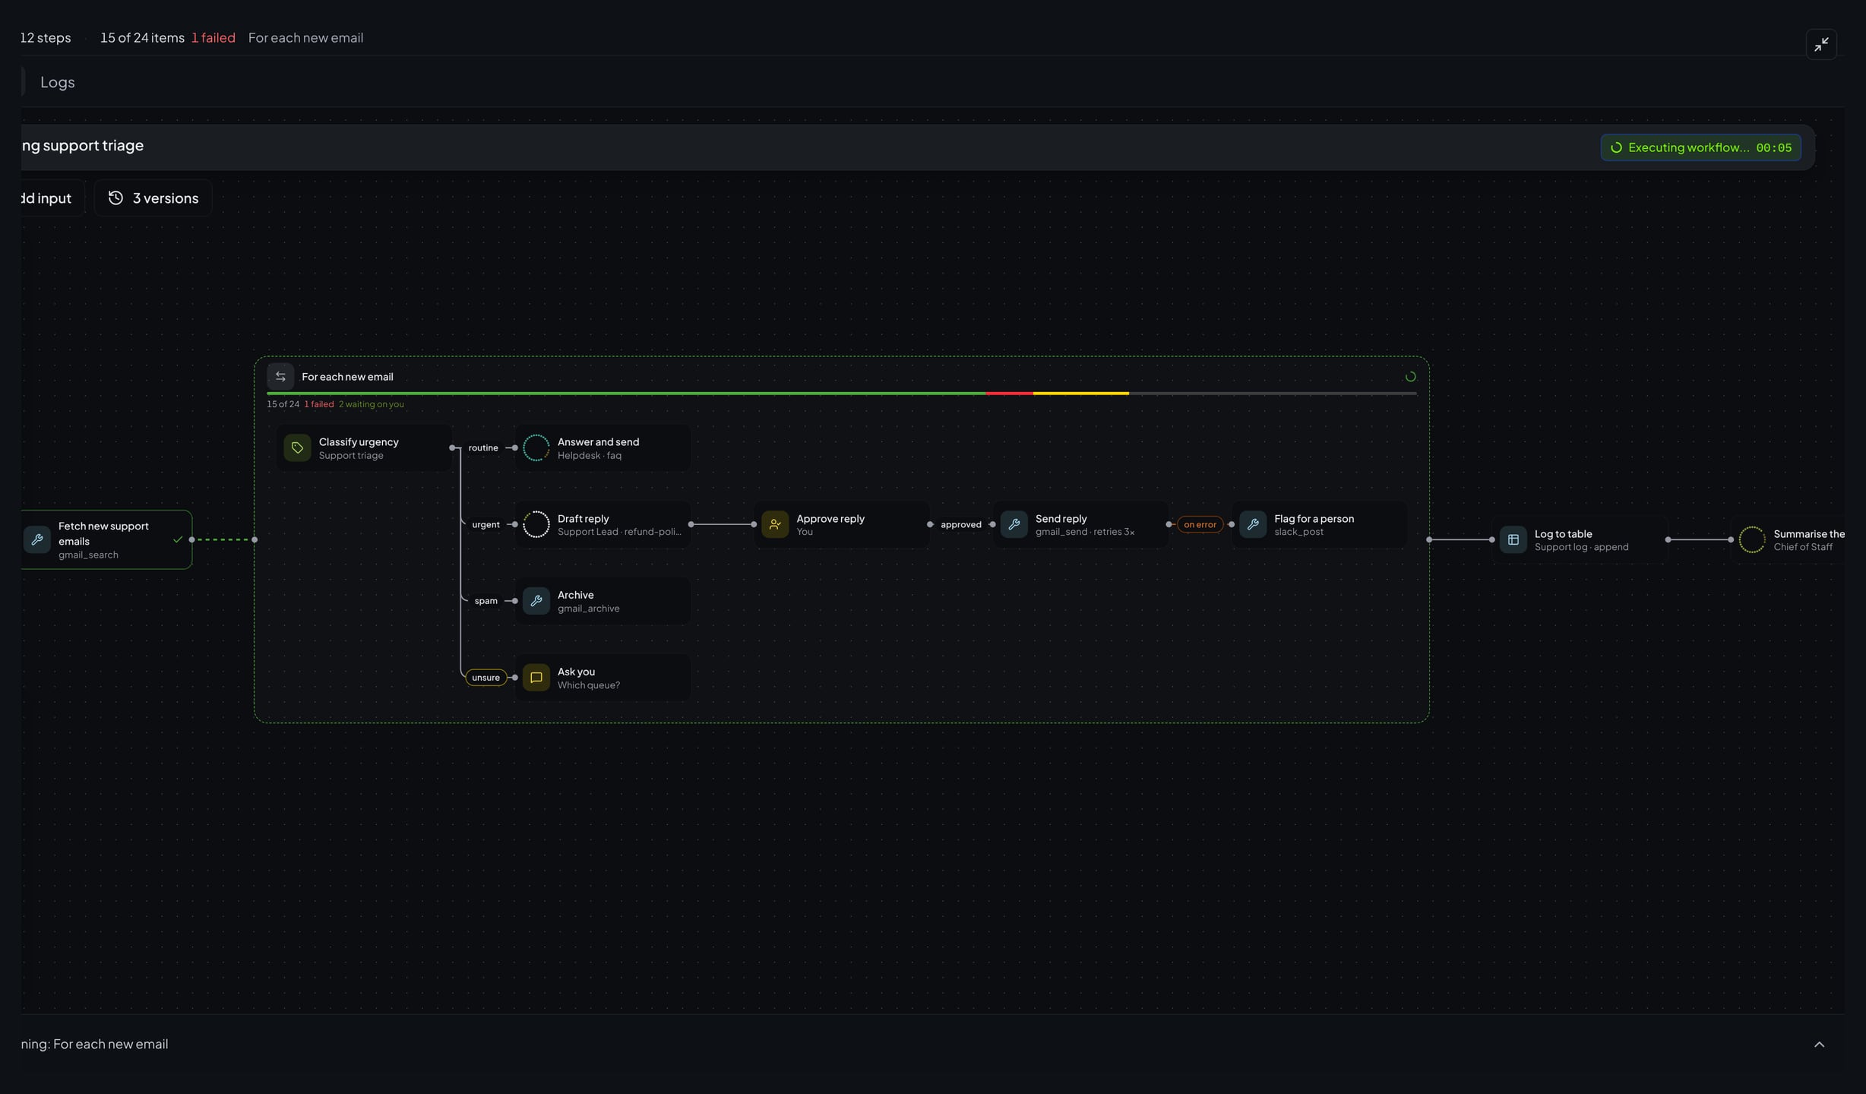Click the Executing workflow status button
Screen dimensions: 1866x1094
(x=1700, y=147)
